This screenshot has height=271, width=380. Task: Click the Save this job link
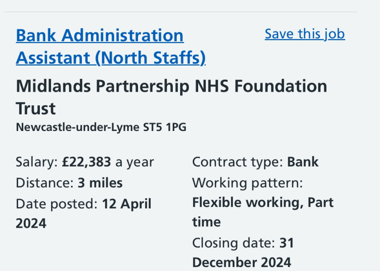[304, 34]
